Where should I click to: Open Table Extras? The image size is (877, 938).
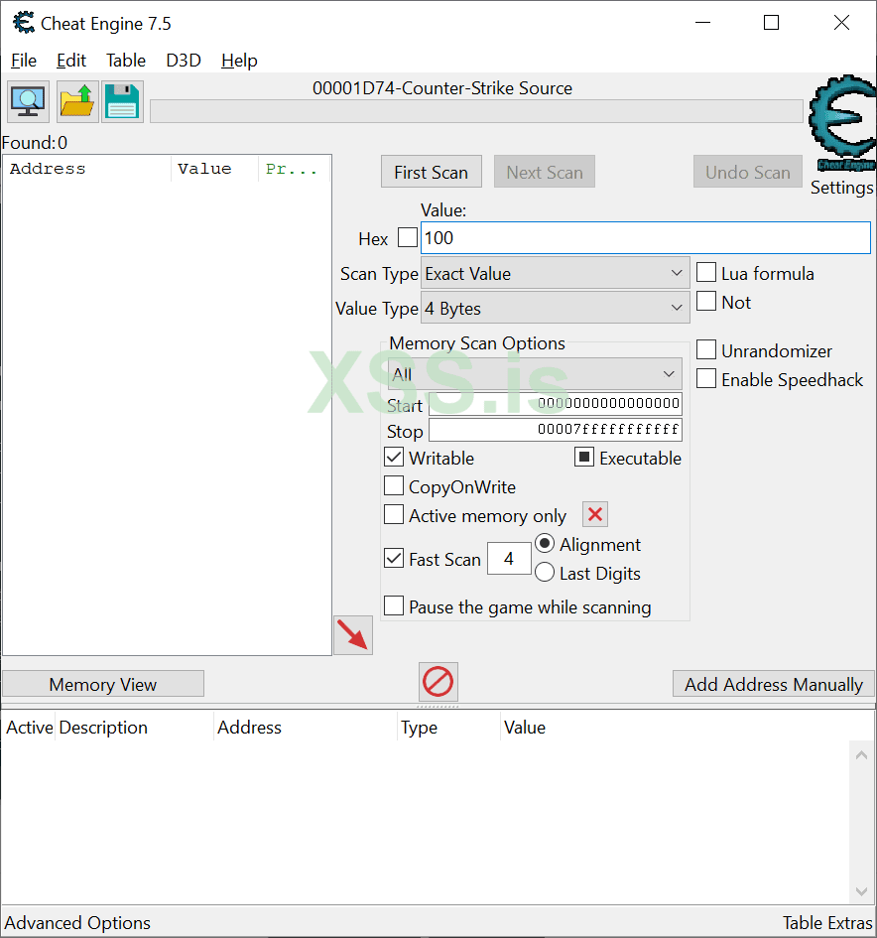coord(828,922)
